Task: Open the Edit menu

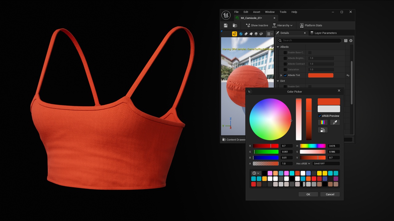Action: pos(246,12)
